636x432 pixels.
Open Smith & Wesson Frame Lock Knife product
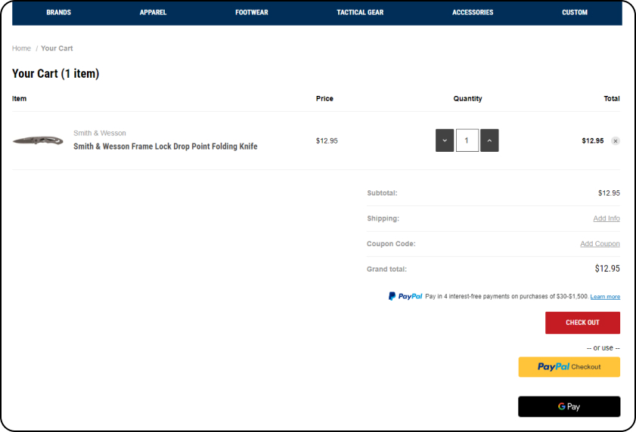[x=165, y=147]
